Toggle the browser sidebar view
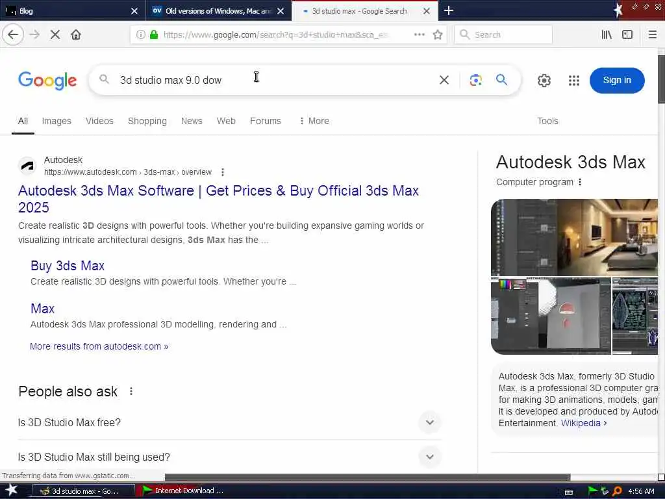Image resolution: width=665 pixels, height=499 pixels. pos(627,34)
